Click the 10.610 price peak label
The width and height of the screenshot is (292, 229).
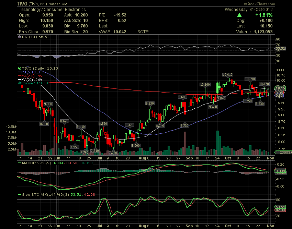[227, 75]
